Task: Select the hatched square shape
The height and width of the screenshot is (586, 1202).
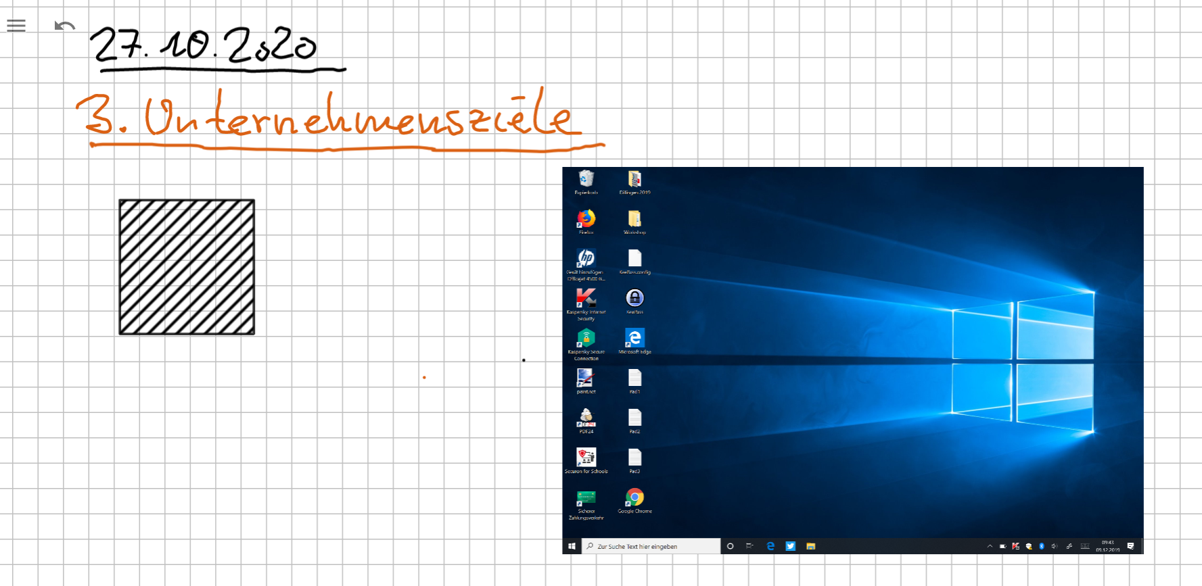Action: pyautogui.click(x=187, y=267)
